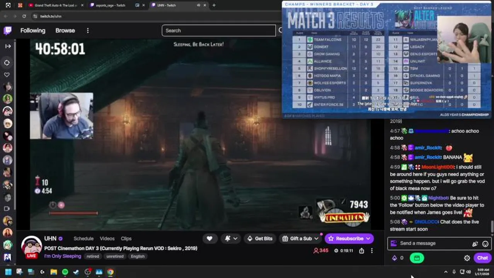The width and height of the screenshot is (494, 278).
Task: Click the Gift a Sub button
Action: click(301, 239)
